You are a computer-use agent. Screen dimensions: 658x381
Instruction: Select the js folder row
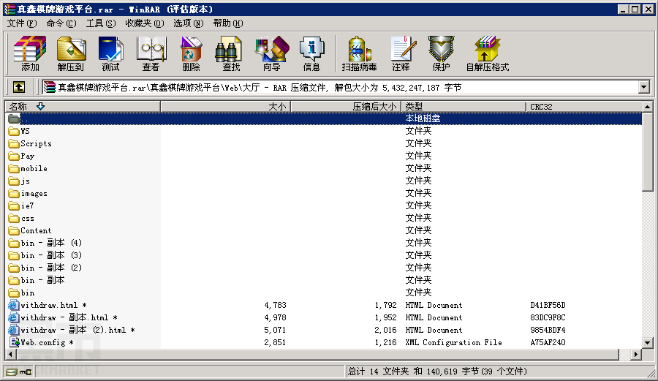click(324, 181)
